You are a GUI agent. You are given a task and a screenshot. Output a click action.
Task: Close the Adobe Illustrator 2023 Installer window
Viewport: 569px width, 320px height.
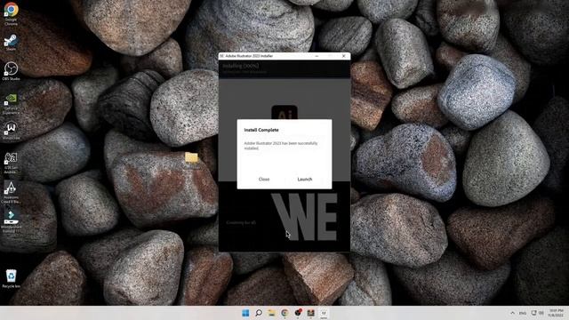[x=344, y=56]
